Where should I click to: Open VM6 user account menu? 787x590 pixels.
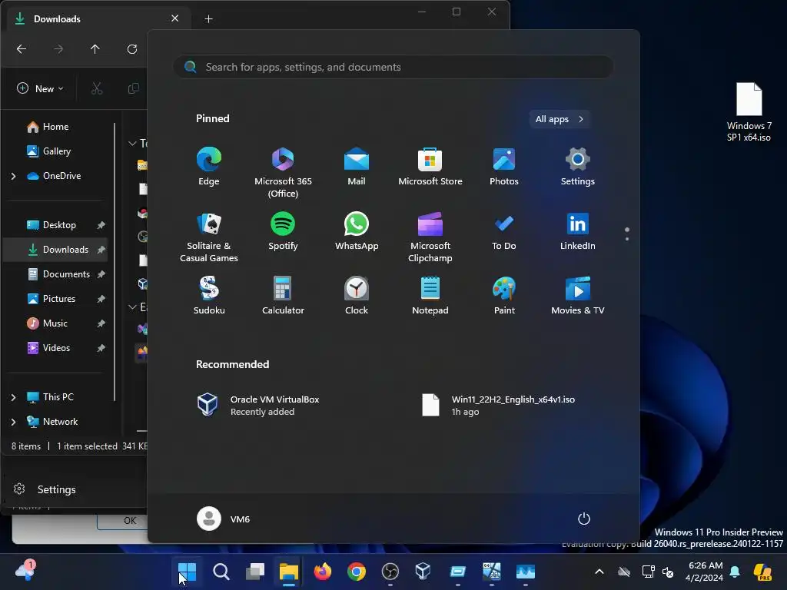click(224, 519)
